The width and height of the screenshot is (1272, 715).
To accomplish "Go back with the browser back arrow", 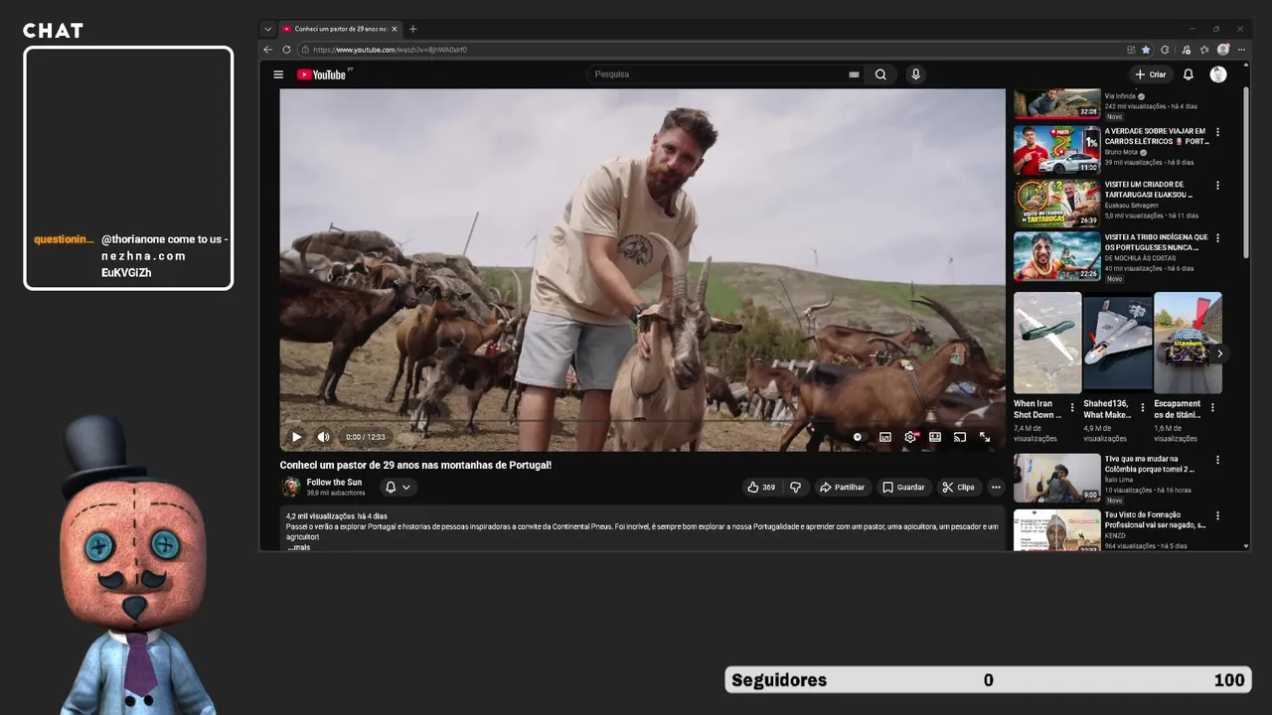I will [267, 50].
